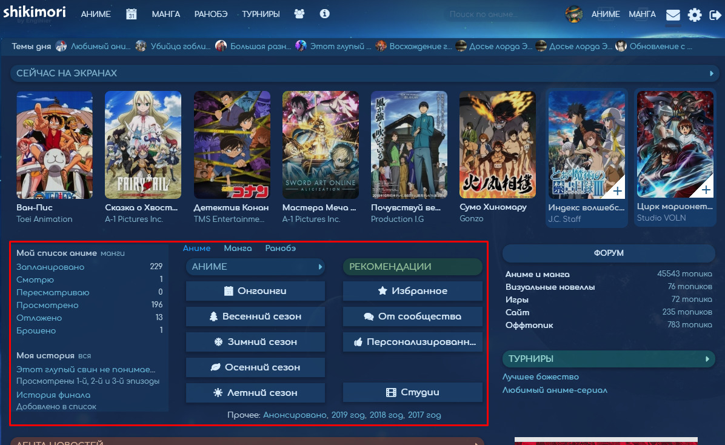
Task: Open the info icon in navbar
Action: pyautogui.click(x=325, y=14)
